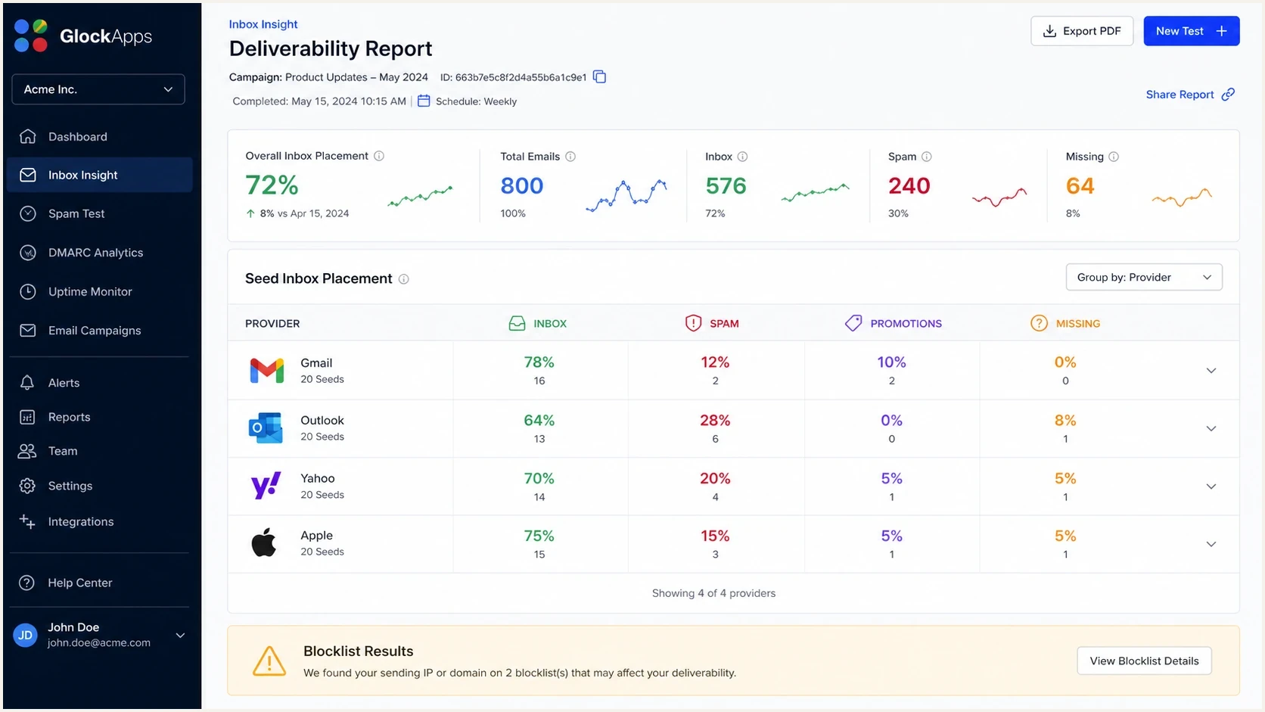
Task: Click the DMARC Analytics icon
Action: [28, 253]
